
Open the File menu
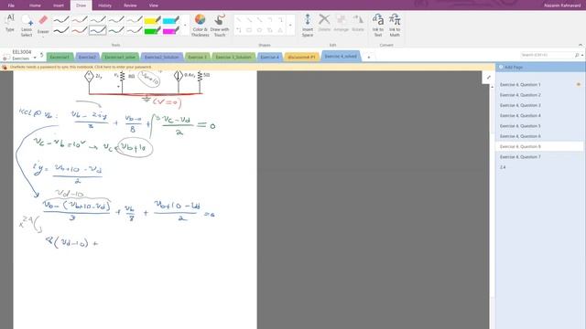(11, 5)
